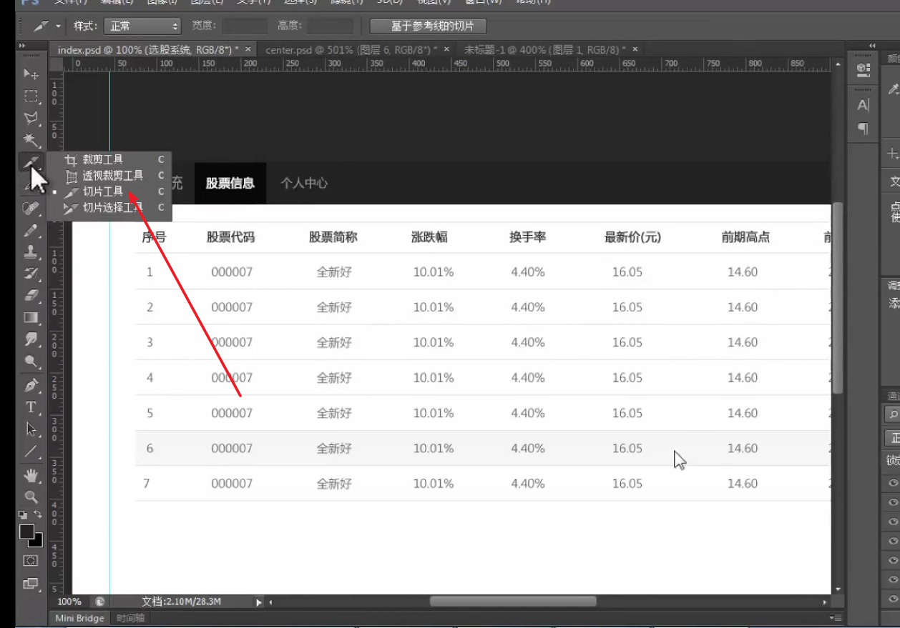This screenshot has width=900, height=628.
Task: Select the Rectangular Marquee tool
Action: tap(31, 96)
